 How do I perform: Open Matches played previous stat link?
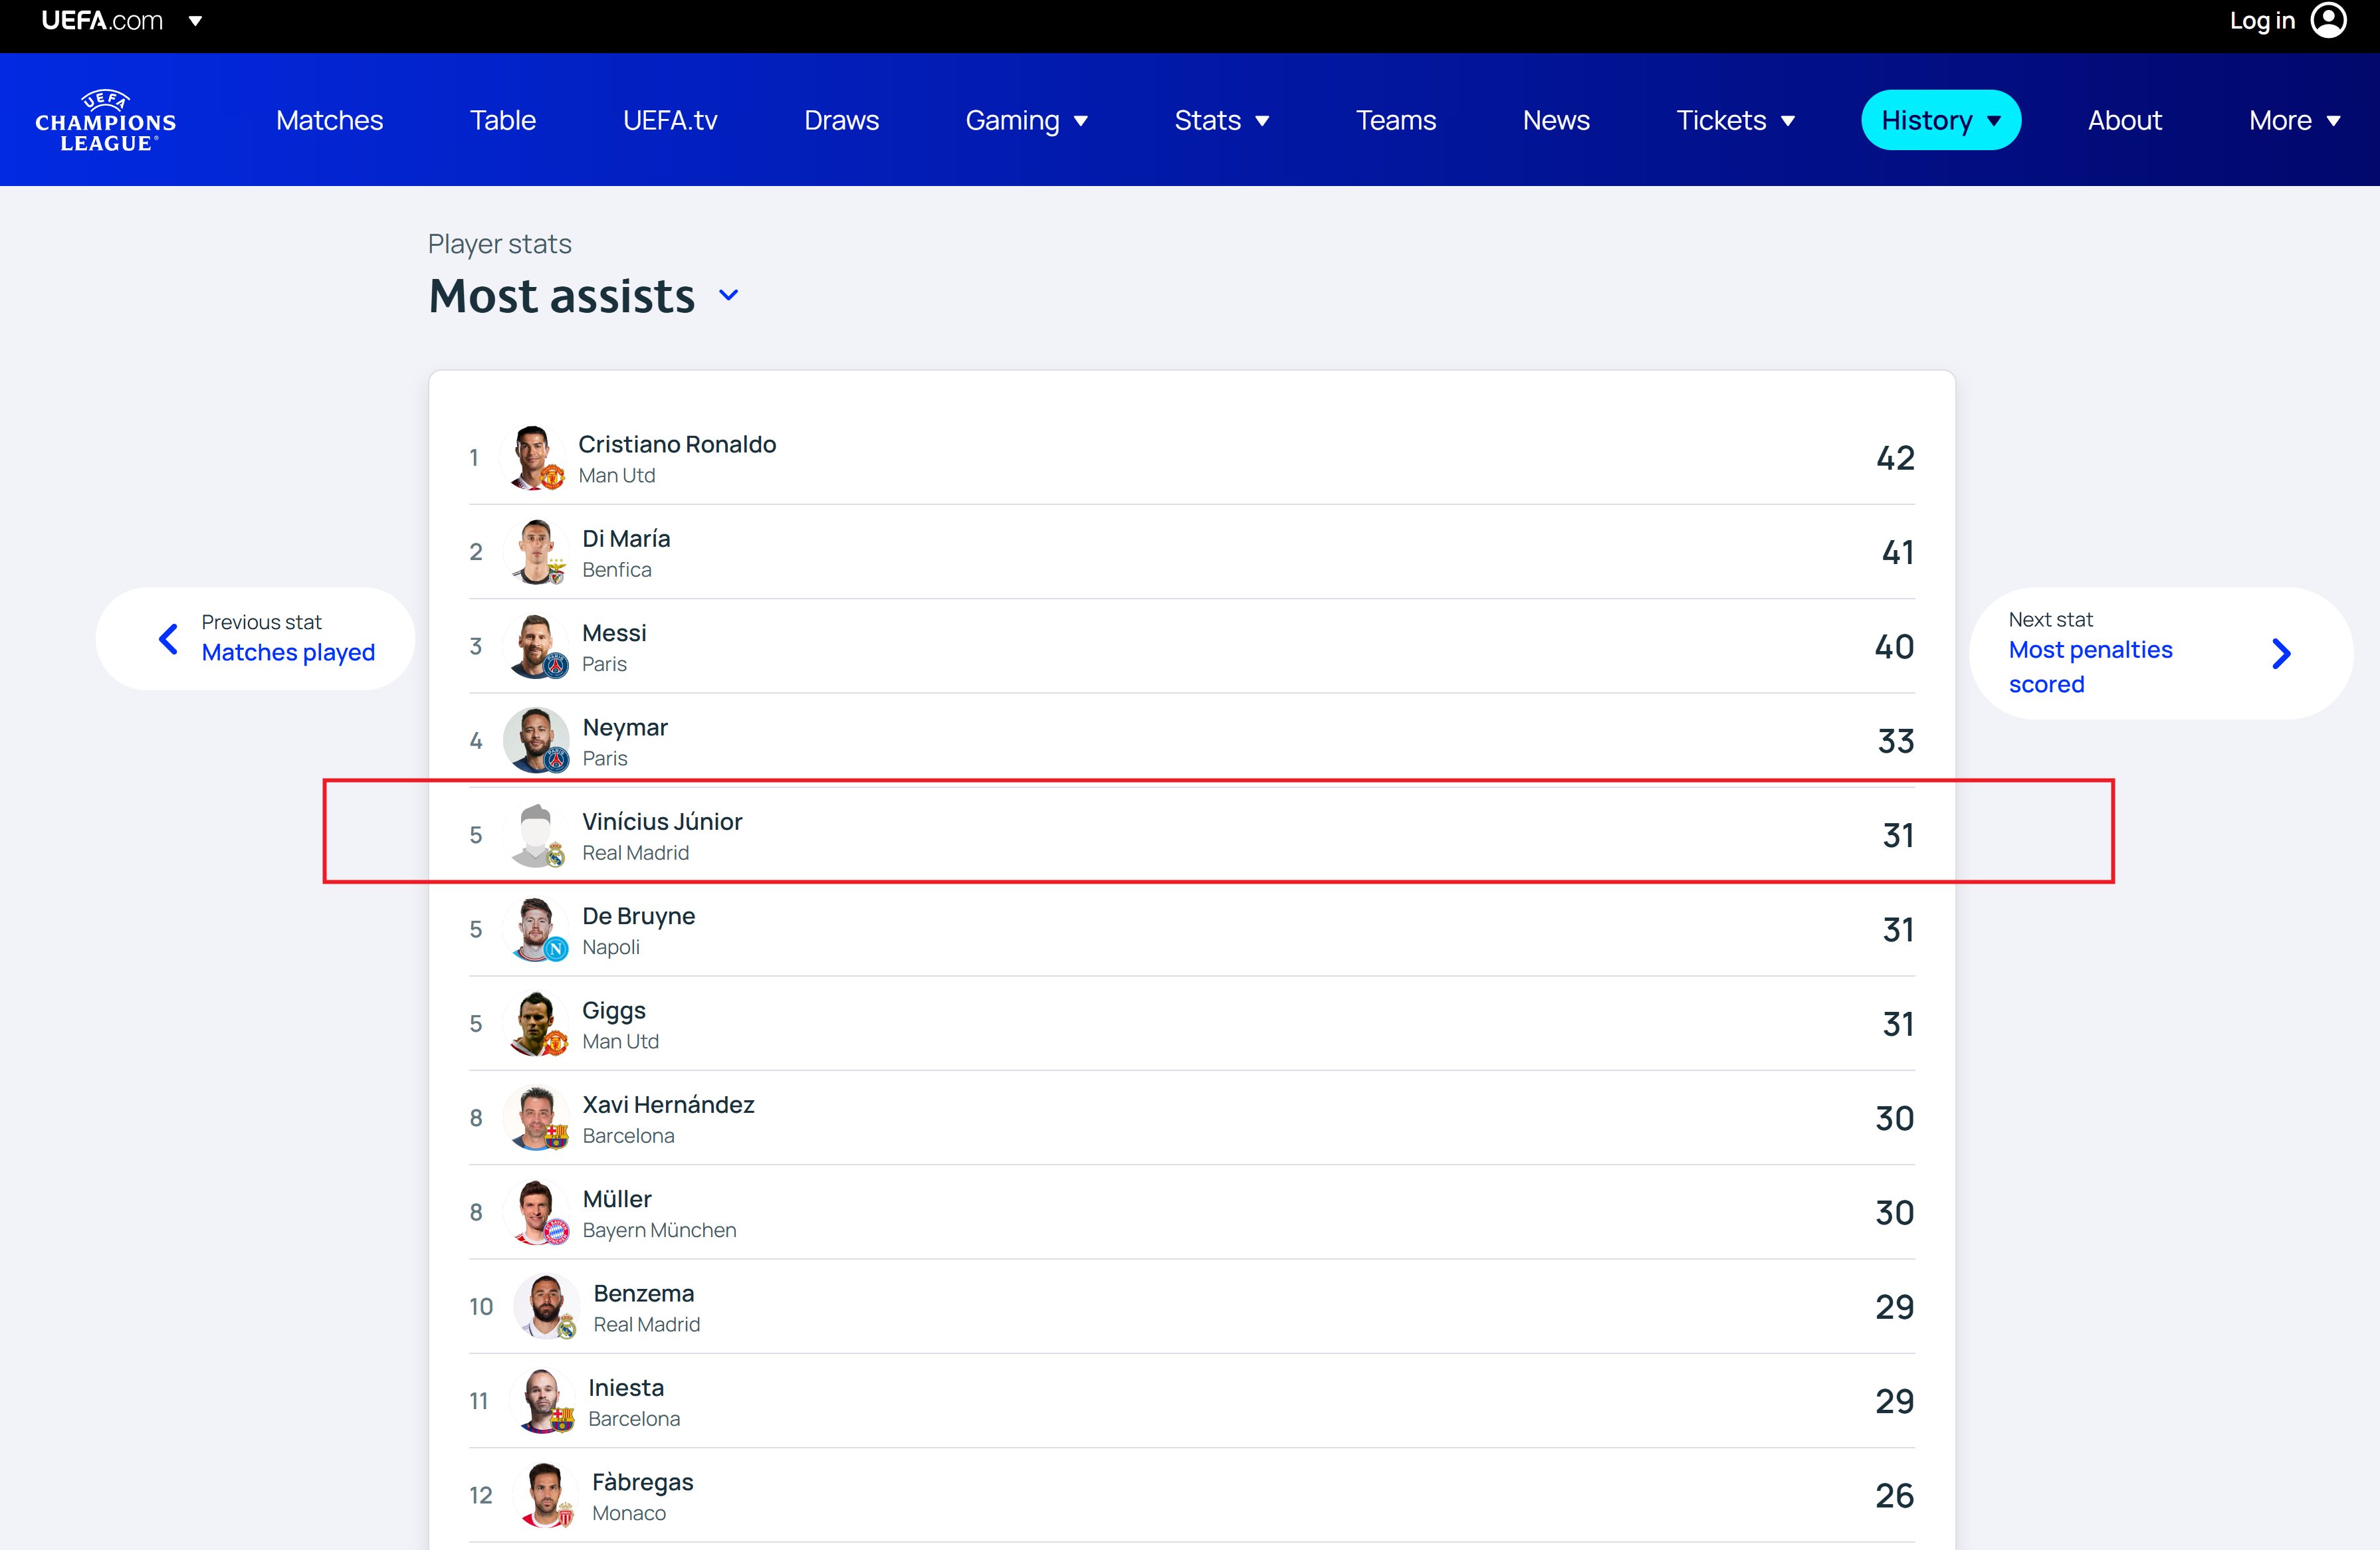click(288, 652)
